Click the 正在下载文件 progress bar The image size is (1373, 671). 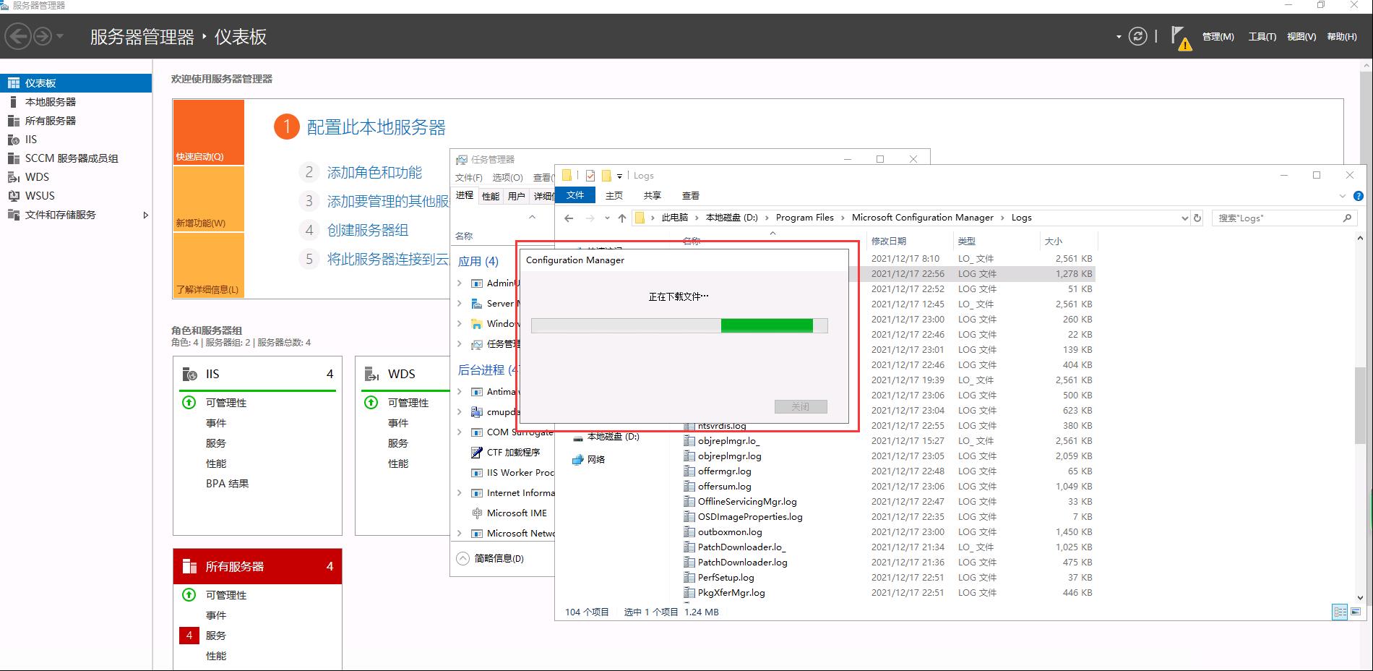pyautogui.click(x=679, y=326)
